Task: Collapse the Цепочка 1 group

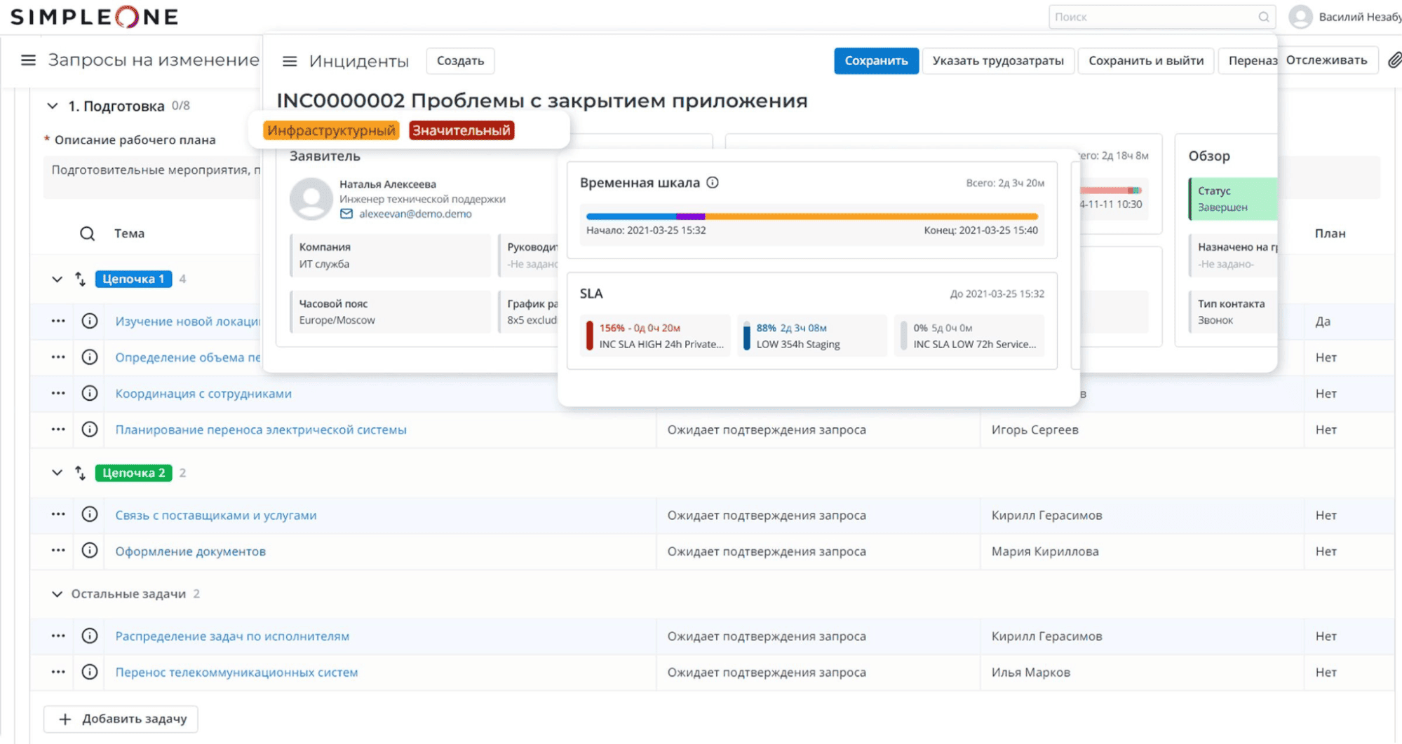Action: coord(57,278)
